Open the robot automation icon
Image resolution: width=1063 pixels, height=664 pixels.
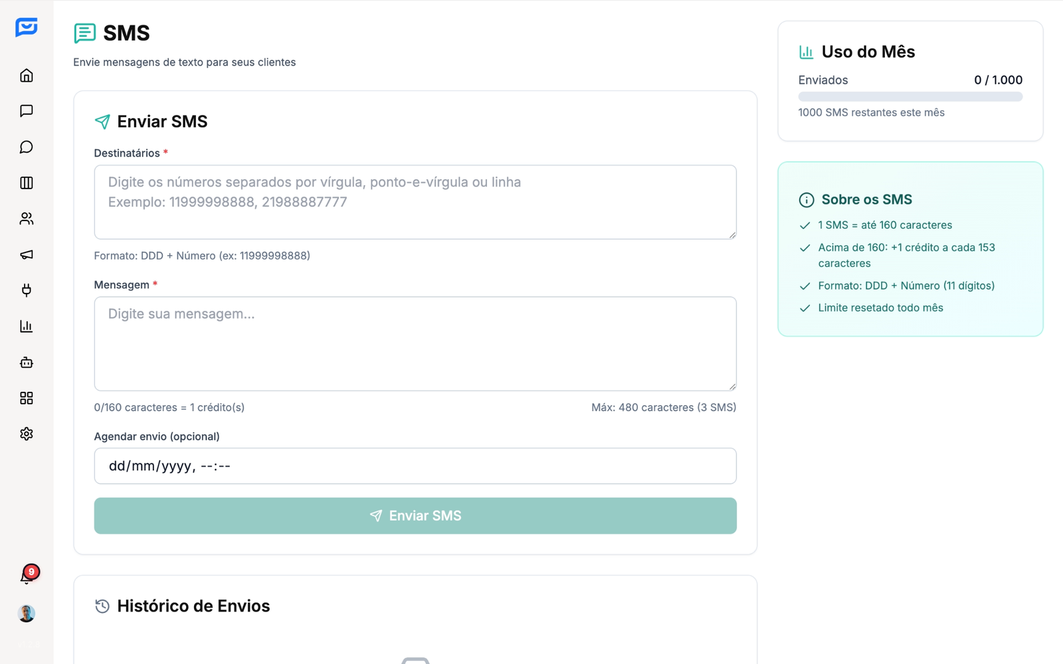click(27, 362)
